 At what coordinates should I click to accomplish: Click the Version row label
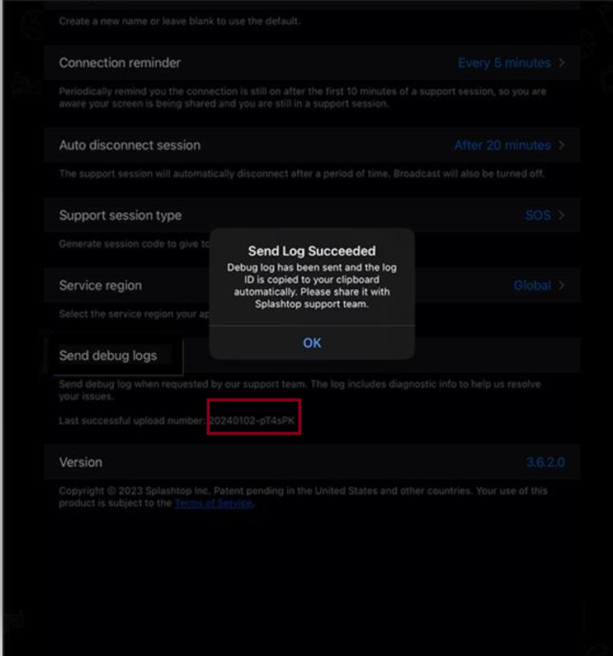click(x=80, y=462)
